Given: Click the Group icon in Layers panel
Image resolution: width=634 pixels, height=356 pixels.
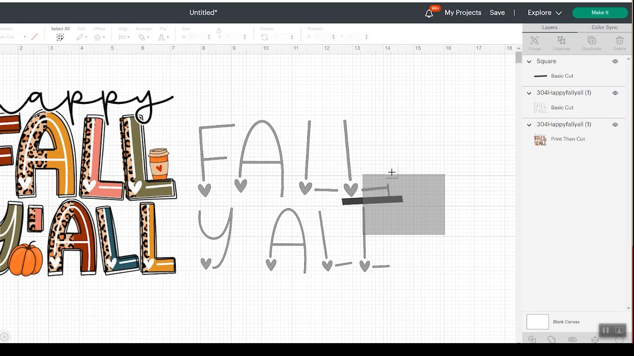Looking at the screenshot, I should 534,41.
